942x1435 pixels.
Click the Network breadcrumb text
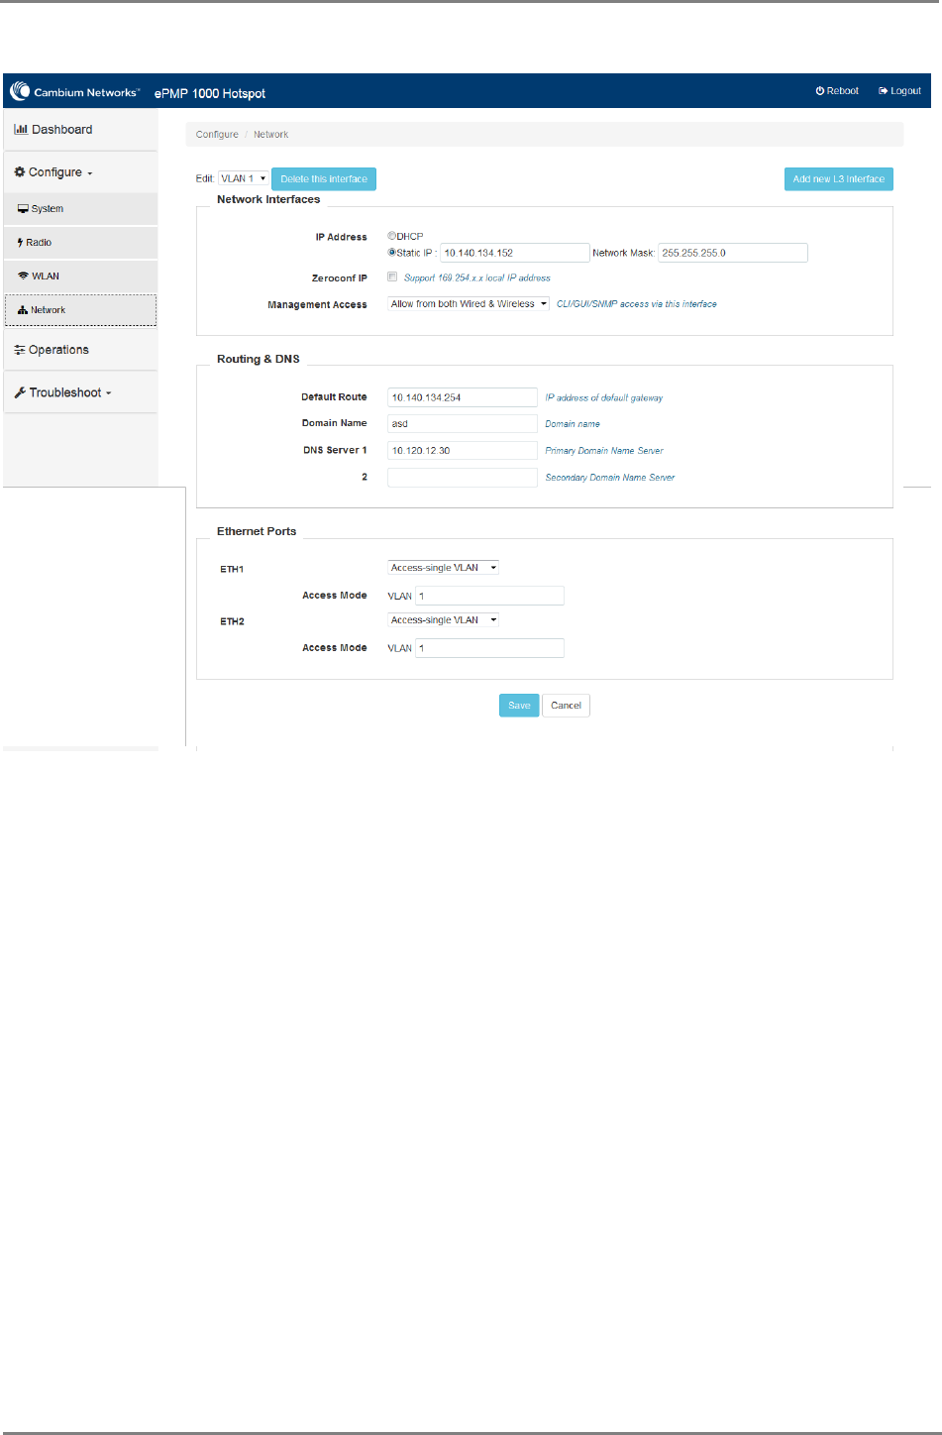pyautogui.click(x=270, y=135)
